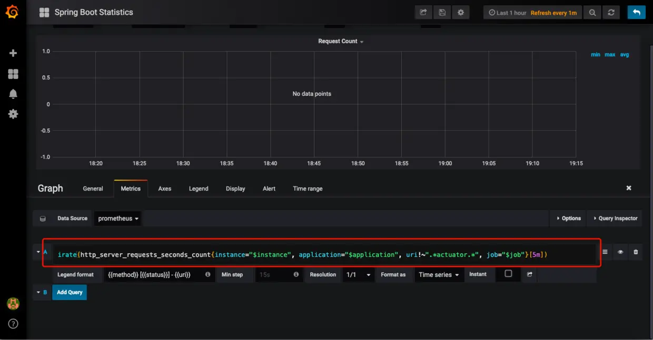Click the 'No data points' message
The image size is (653, 340).
pyautogui.click(x=312, y=94)
